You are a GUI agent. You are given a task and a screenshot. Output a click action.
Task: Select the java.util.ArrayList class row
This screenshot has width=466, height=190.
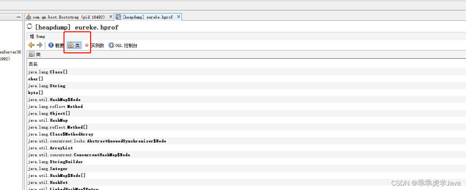coord(50,148)
